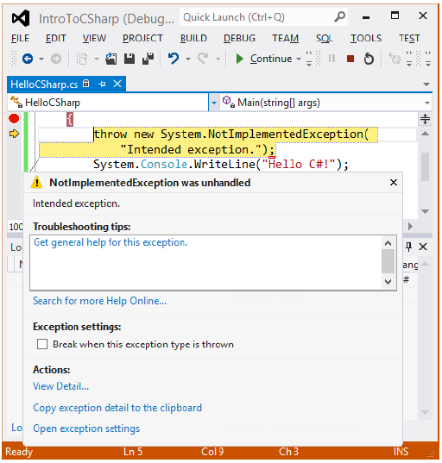Click the warning icon in the exception dialog
This screenshot has width=442, height=463.
tap(36, 182)
